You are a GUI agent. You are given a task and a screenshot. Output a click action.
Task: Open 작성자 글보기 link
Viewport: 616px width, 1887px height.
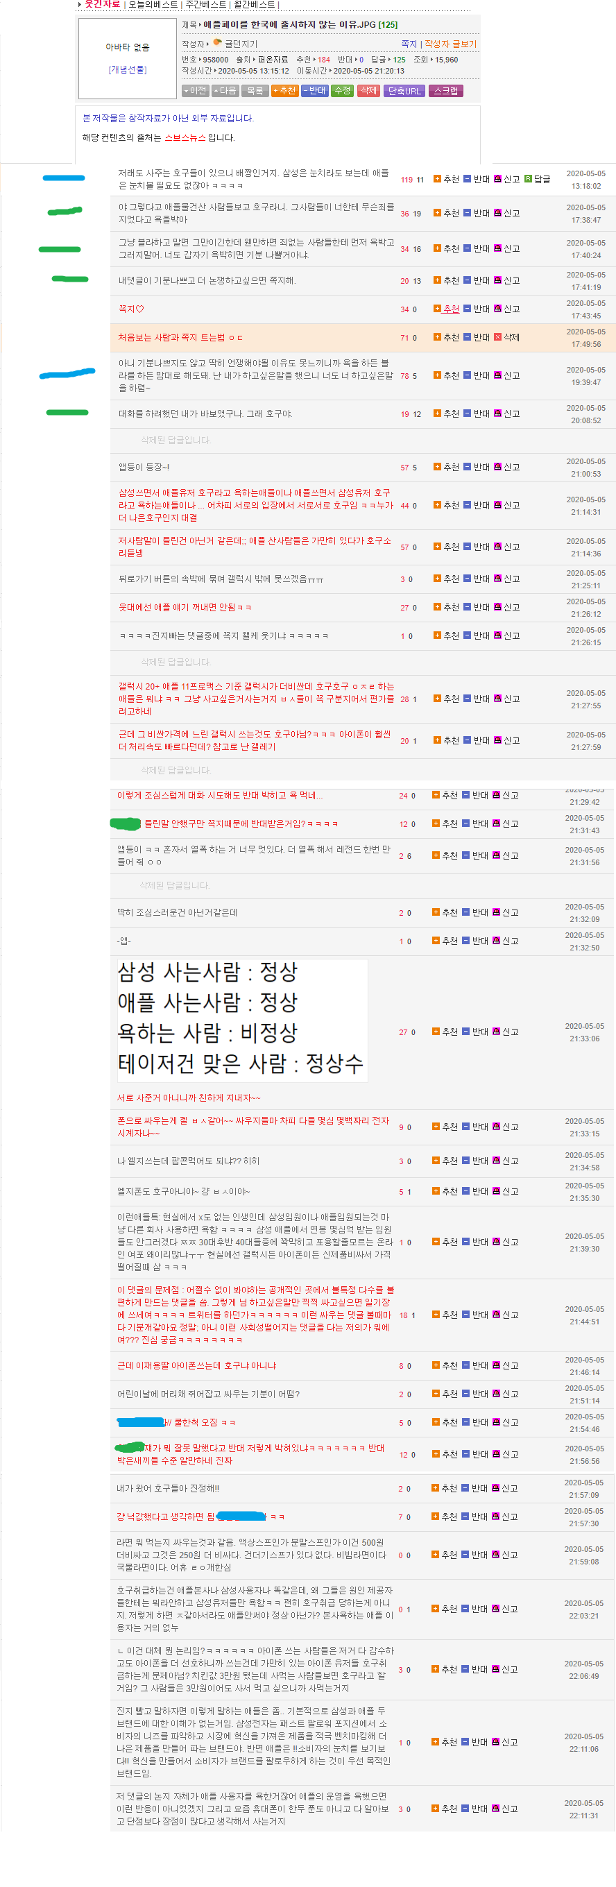450,44
